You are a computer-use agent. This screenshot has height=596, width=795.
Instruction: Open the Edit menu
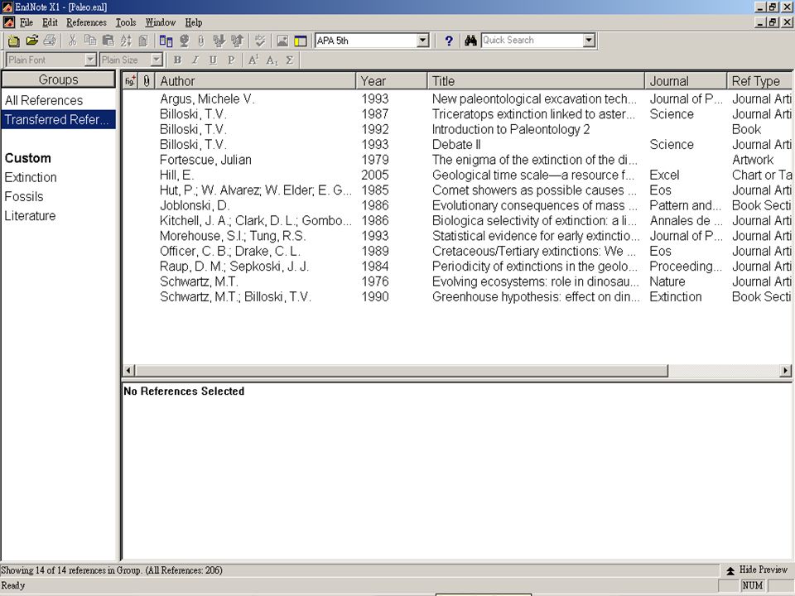[x=50, y=22]
